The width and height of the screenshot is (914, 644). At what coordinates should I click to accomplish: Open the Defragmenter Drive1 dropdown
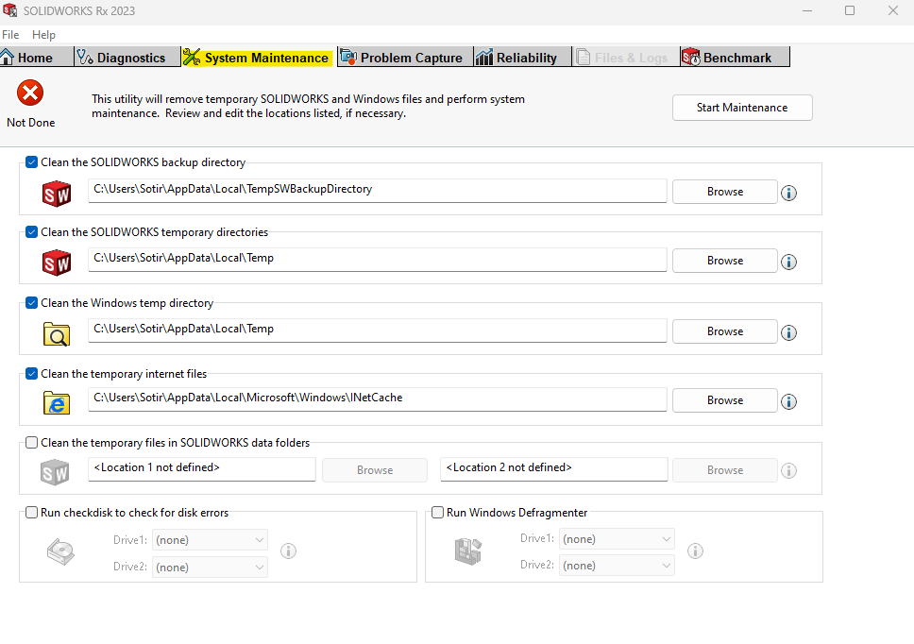pos(617,539)
